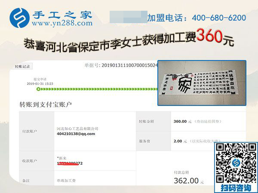Click the 串珠加工费 remark text
This screenshot has width=258, height=193.
[66, 181]
